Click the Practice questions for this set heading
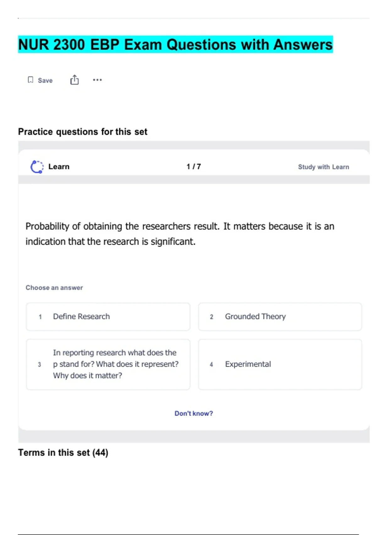 coord(83,132)
